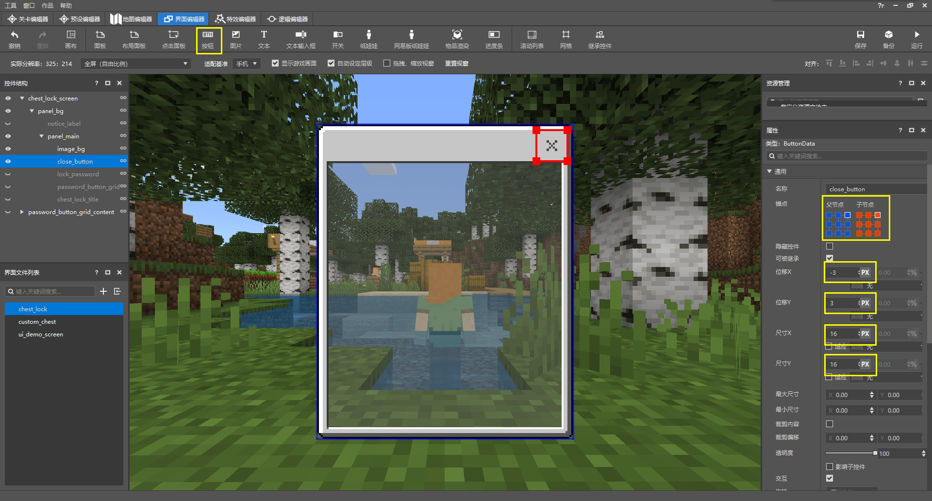Add new UI file with plus icon
Viewport: 932px width, 501px height.
click(103, 291)
